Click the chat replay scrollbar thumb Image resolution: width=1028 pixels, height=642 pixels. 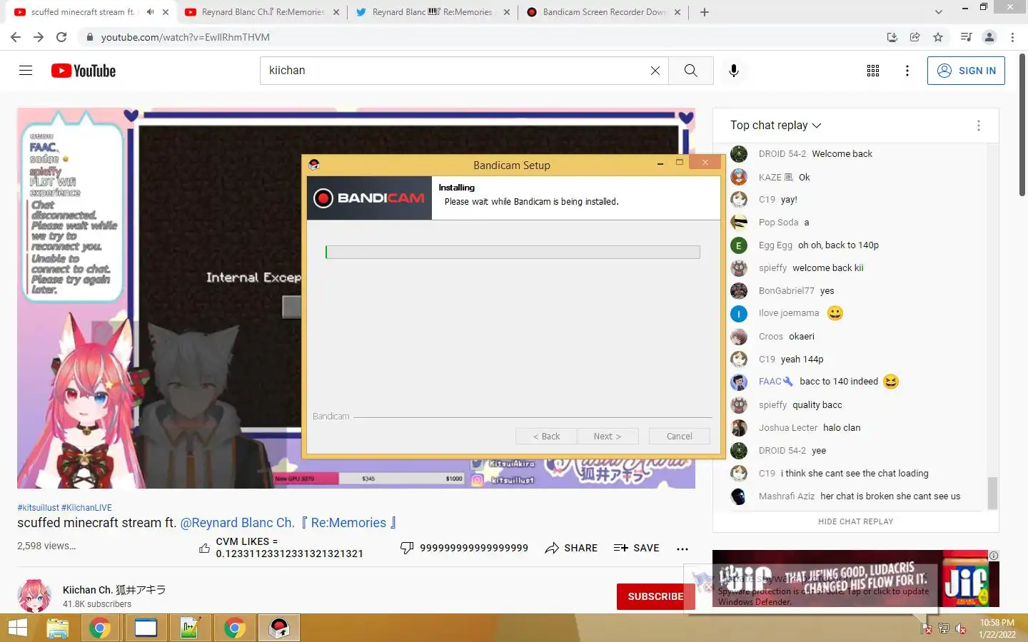(x=992, y=494)
